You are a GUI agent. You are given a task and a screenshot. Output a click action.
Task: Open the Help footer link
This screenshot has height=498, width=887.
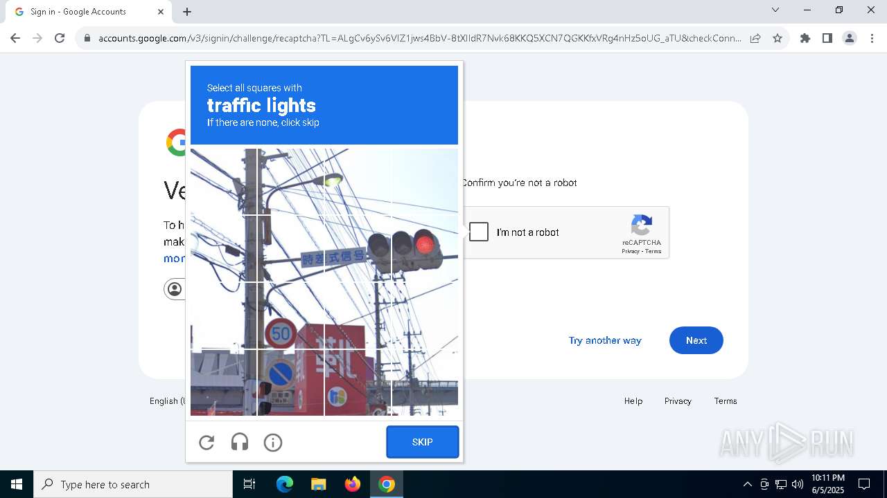[633, 401]
